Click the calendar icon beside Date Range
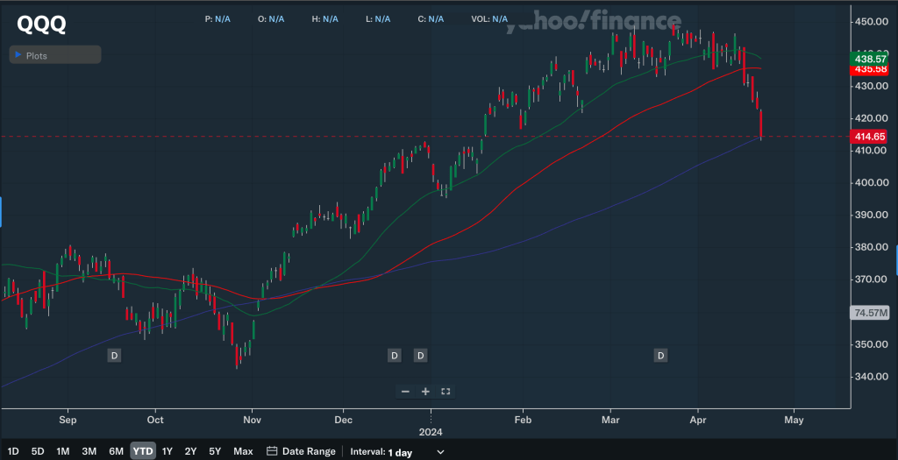This screenshot has width=898, height=460. coord(272,451)
